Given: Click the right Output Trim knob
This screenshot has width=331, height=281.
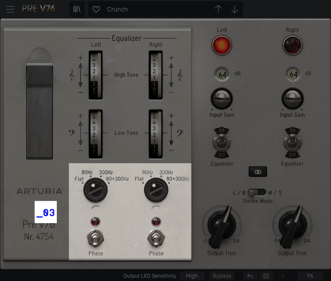Looking at the screenshot, I should tap(292, 224).
